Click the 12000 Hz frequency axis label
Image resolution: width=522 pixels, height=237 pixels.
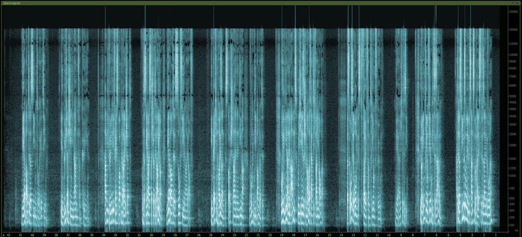click(514, 44)
